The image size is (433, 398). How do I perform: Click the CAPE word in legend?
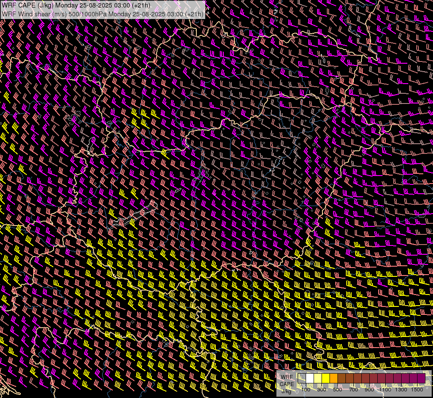pos(287,384)
